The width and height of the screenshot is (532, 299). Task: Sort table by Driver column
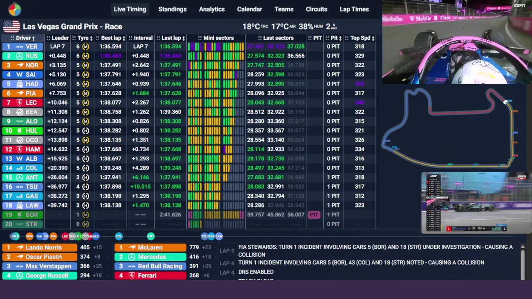point(23,38)
